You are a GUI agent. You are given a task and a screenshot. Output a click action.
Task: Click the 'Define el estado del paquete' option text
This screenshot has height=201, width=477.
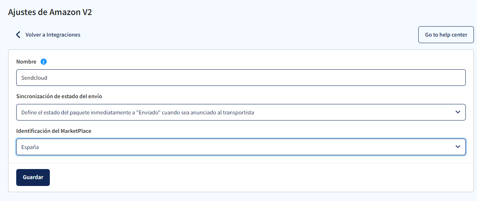click(137, 112)
